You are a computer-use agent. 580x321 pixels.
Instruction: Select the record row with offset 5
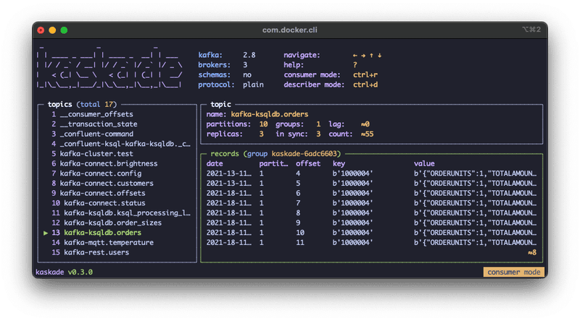pos(371,184)
